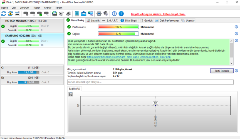Open the hdsentinel.com communication error link
Screen dimensions: 240x139
(129, 57)
